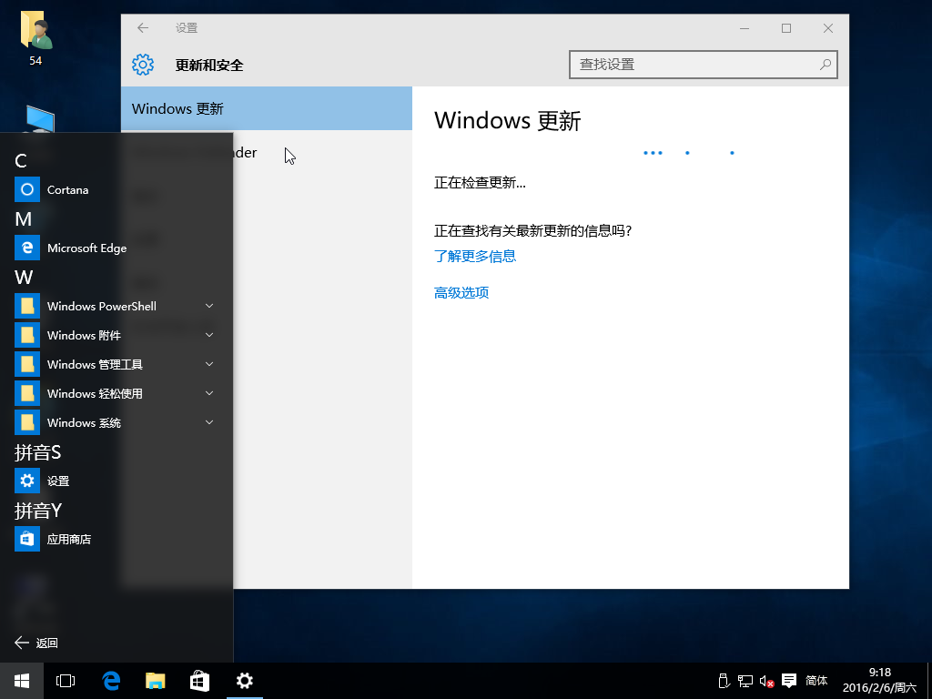Expand the Windows 附件 folder
The height and width of the screenshot is (699, 932).
[x=209, y=336]
